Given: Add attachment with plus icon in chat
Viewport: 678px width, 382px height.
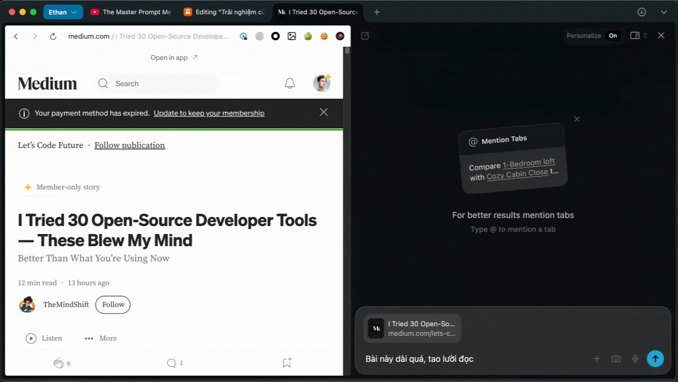Looking at the screenshot, I should tap(597, 359).
